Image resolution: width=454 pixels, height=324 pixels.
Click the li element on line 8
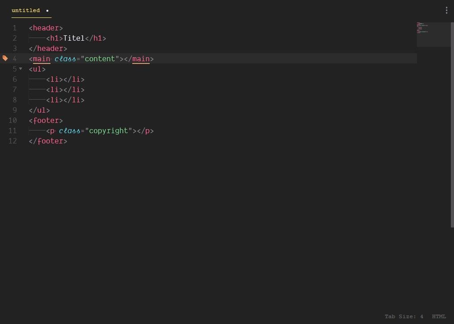coord(65,100)
